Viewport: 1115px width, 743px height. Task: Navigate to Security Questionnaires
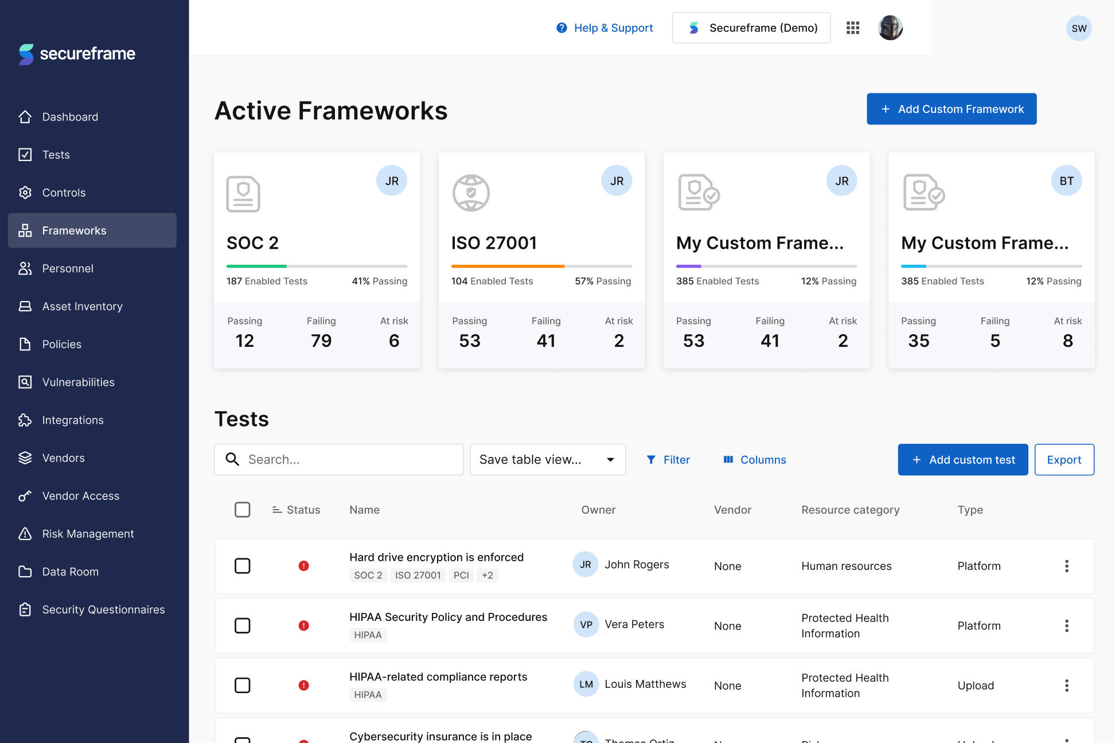tap(103, 609)
